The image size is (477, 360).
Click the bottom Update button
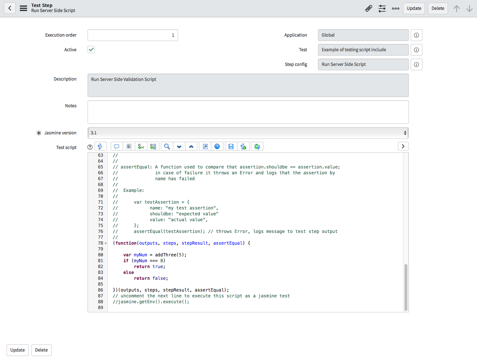[x=18, y=350]
